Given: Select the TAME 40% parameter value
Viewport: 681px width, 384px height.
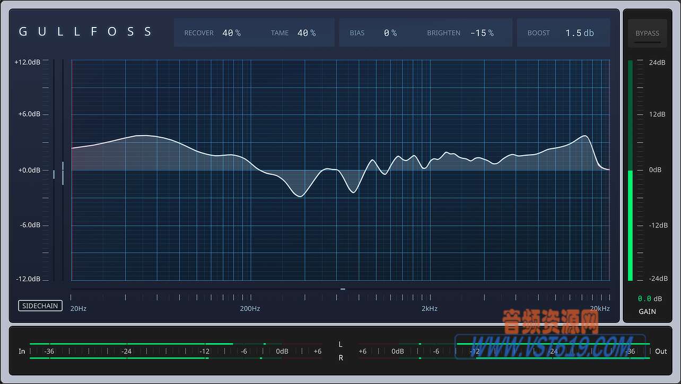Looking at the screenshot, I should [x=307, y=33].
